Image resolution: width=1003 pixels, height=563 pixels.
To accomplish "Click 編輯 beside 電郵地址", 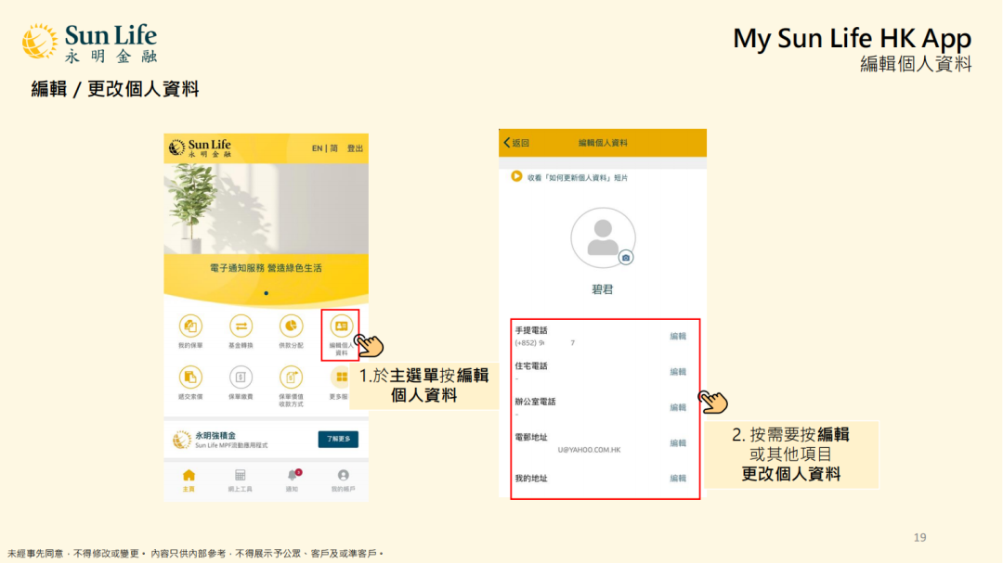I will pos(678,443).
